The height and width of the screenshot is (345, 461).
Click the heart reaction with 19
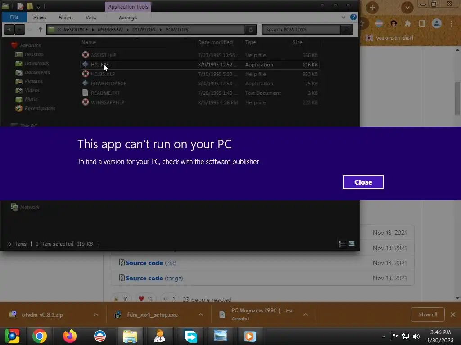point(146,299)
